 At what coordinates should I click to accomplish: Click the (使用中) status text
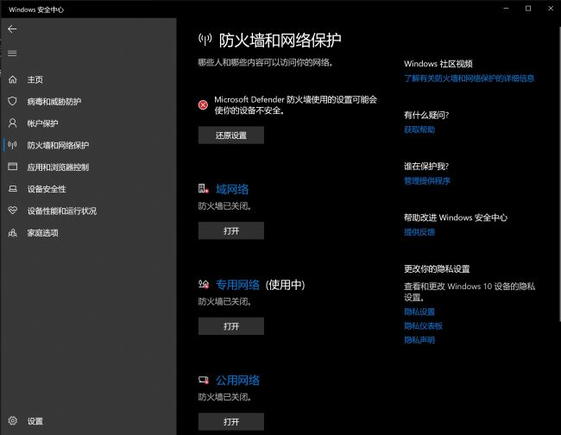coord(285,285)
